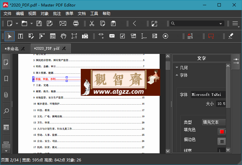Go to previous view back arrow
Viewport: 242px width, 165px height.
(135, 24)
